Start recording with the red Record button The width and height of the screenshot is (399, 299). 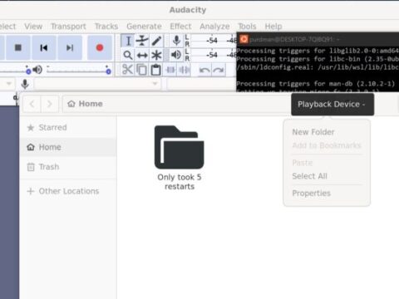pos(100,47)
